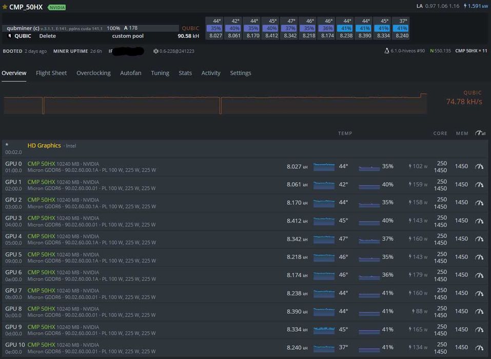Screen dimensions: 491x359
Task: Open overclock speedometer for GPU 4
Action: coord(479,239)
